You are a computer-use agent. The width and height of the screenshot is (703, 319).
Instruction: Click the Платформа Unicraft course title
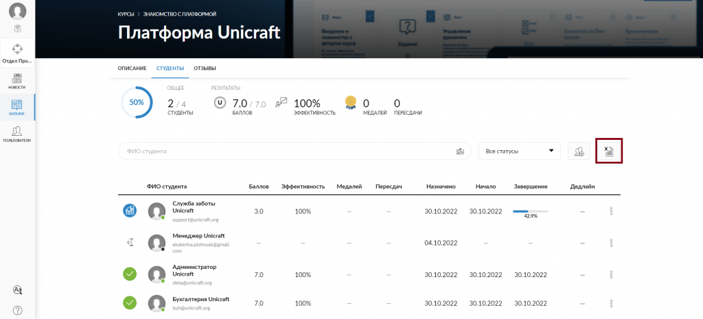tap(199, 33)
